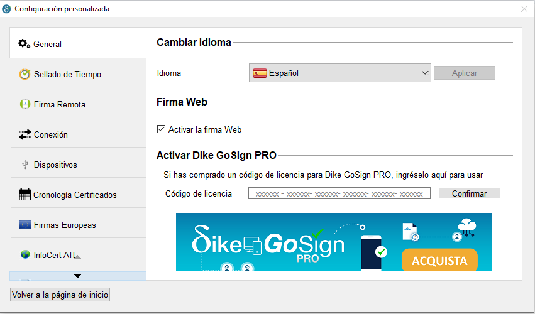Click the Spanish flag in language selector
535x314 pixels.
click(260, 73)
